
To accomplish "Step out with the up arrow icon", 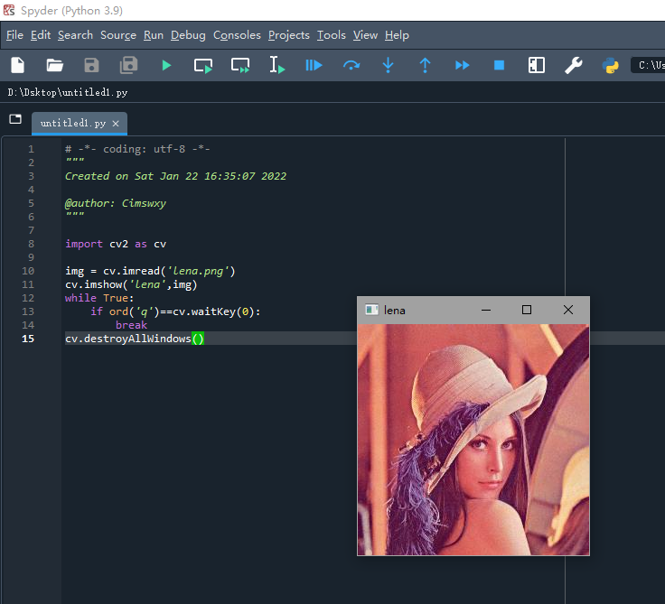I will 425,65.
